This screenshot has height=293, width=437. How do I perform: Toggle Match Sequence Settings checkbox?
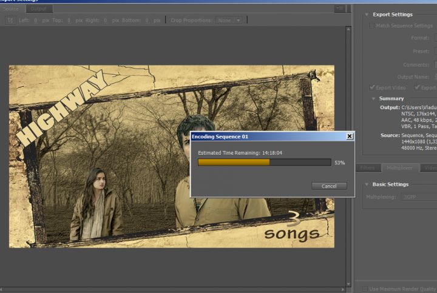371,25
